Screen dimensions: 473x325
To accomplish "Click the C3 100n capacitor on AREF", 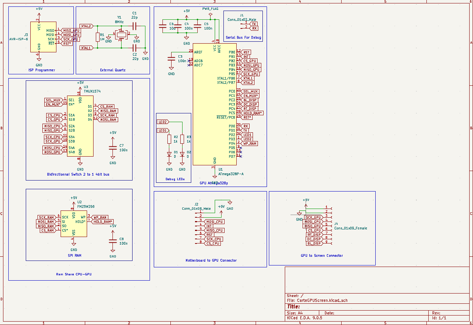I will click(171, 58).
